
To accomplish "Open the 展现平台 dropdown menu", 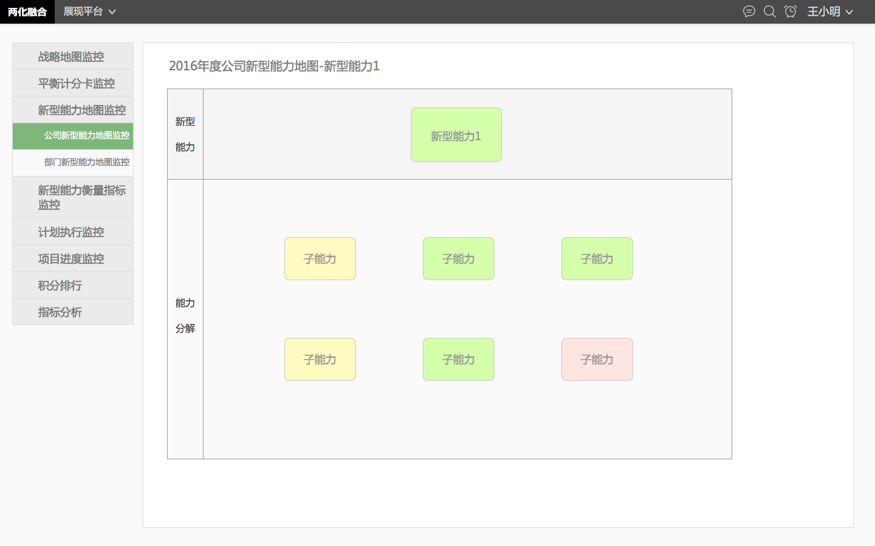I will point(89,12).
